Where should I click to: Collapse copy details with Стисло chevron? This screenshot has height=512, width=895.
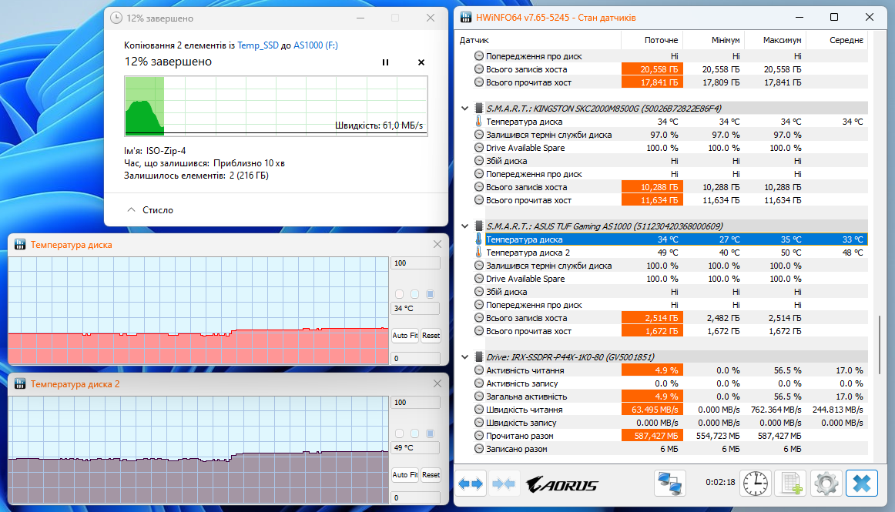point(131,209)
